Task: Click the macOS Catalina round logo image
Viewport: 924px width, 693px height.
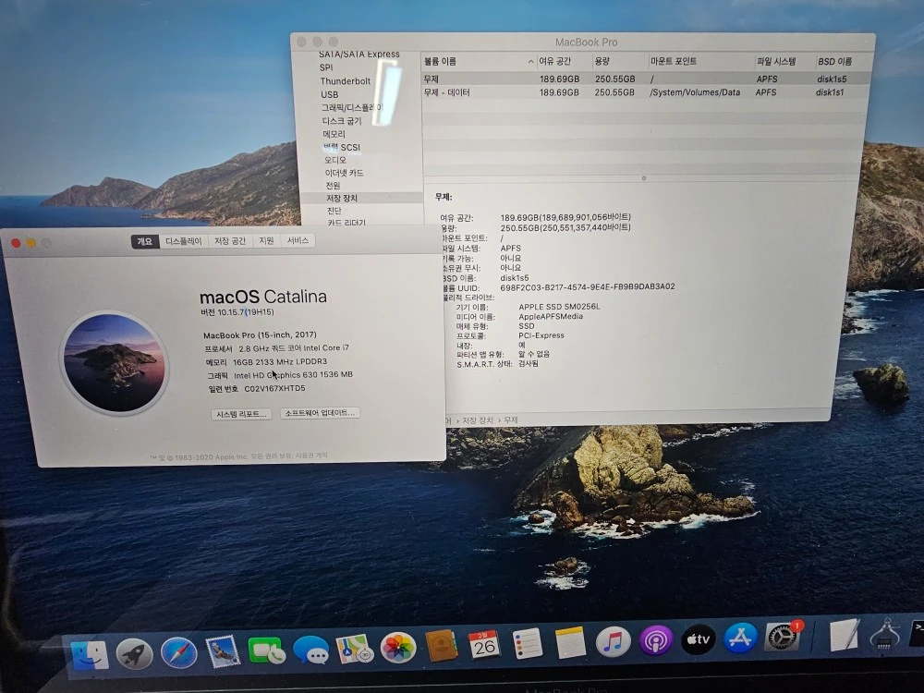Action: 113,363
